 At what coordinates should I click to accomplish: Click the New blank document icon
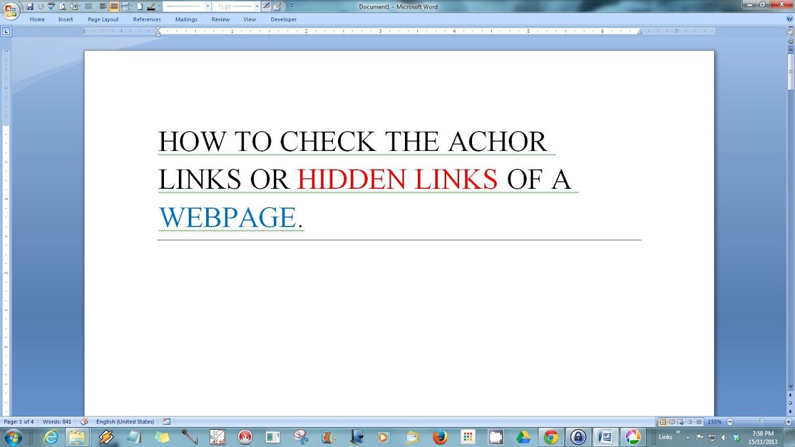pos(139,6)
